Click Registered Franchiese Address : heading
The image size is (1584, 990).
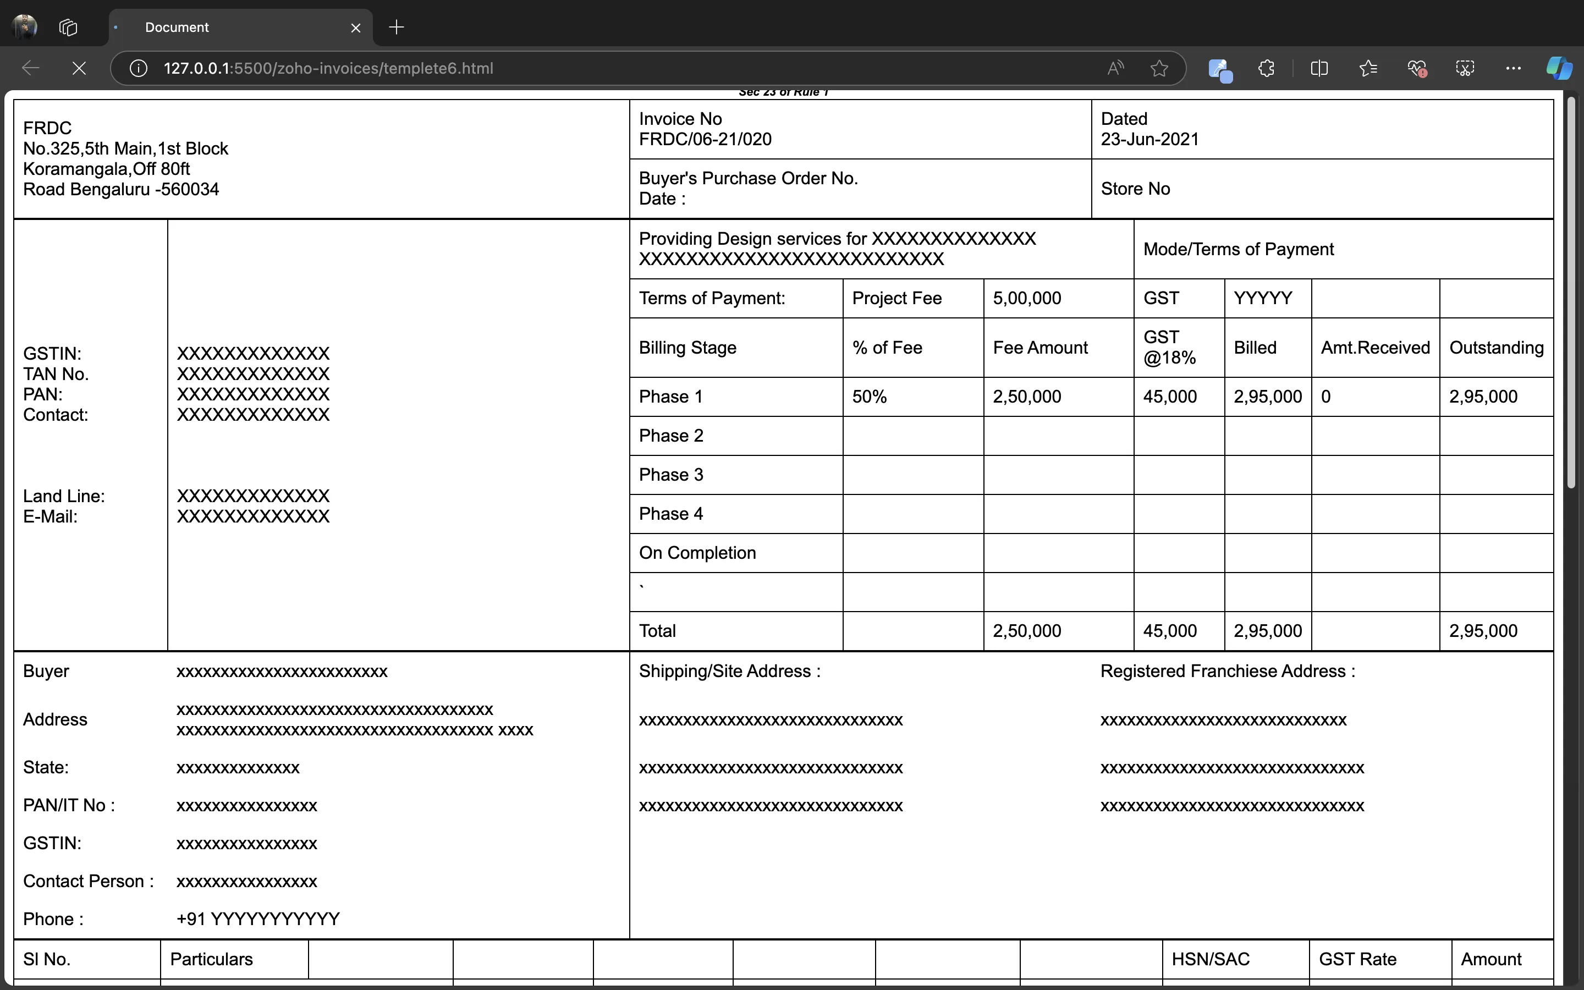pos(1227,671)
